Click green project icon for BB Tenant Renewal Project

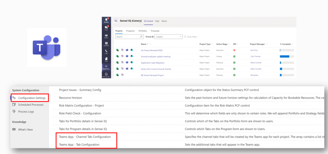pyautogui.click(x=118, y=75)
